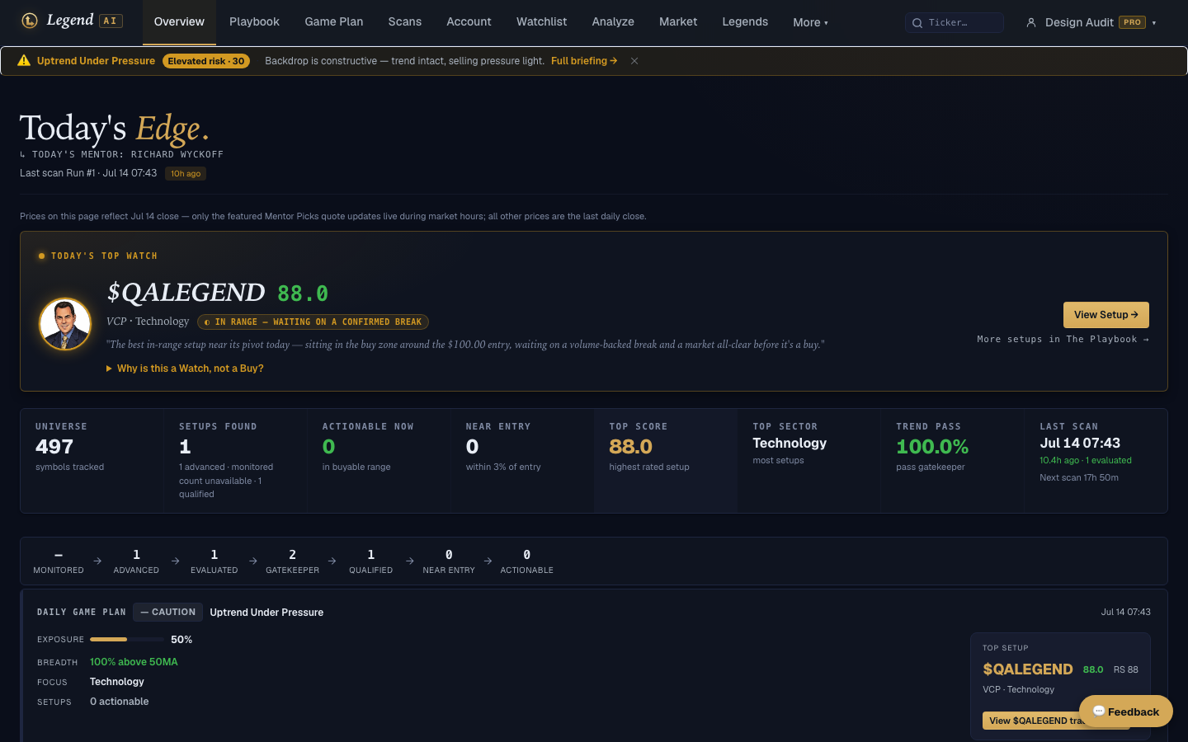Click the Top Sector Technology card
Viewport: 1188px width, 742px height.
pos(809,461)
